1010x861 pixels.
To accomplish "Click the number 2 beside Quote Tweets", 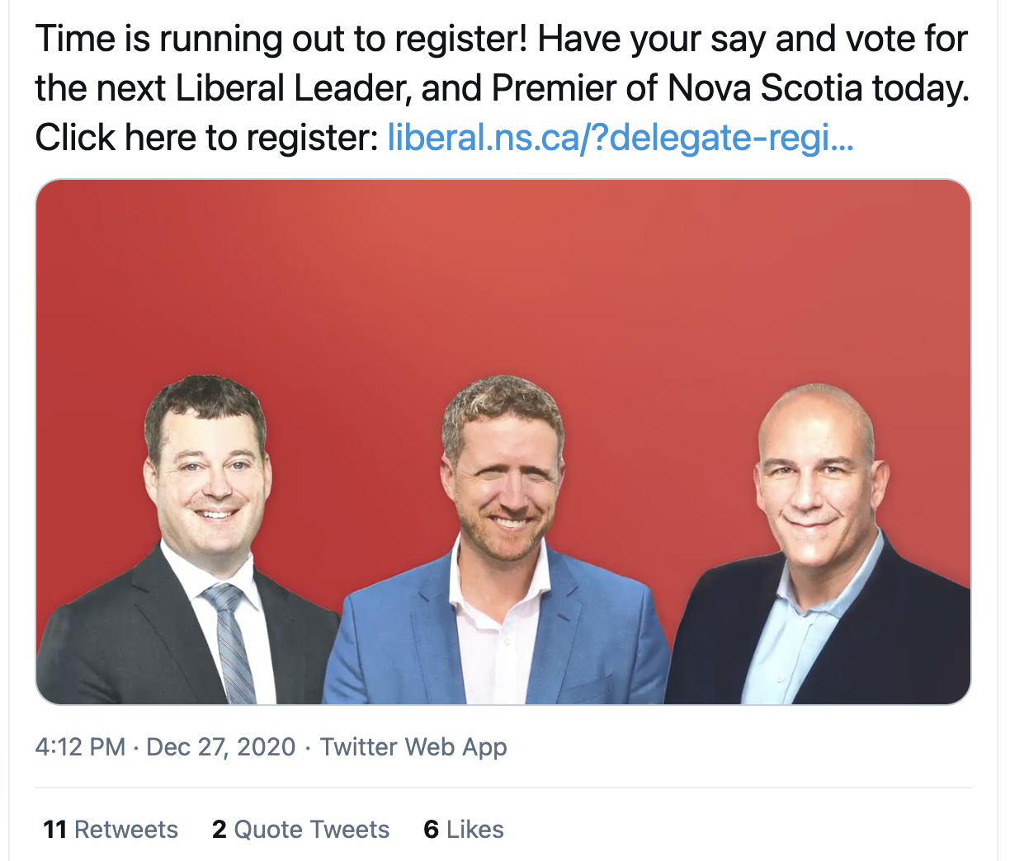I will (219, 830).
